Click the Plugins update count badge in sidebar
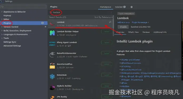 [x=42, y=23]
